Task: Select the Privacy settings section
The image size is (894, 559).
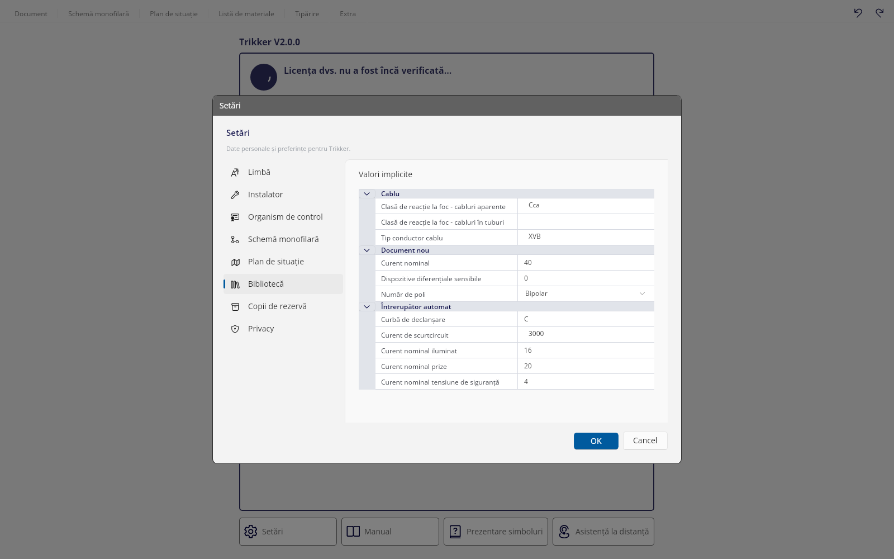Action: [x=283, y=329]
